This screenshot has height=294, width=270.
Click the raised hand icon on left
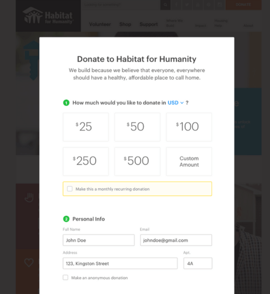29,198
